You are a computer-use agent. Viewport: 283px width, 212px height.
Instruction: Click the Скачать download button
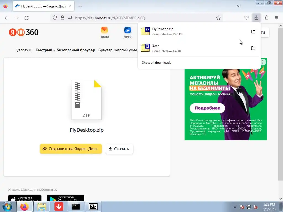pyautogui.click(x=119, y=149)
